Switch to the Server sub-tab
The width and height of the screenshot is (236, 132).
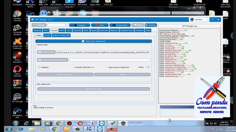point(47,35)
